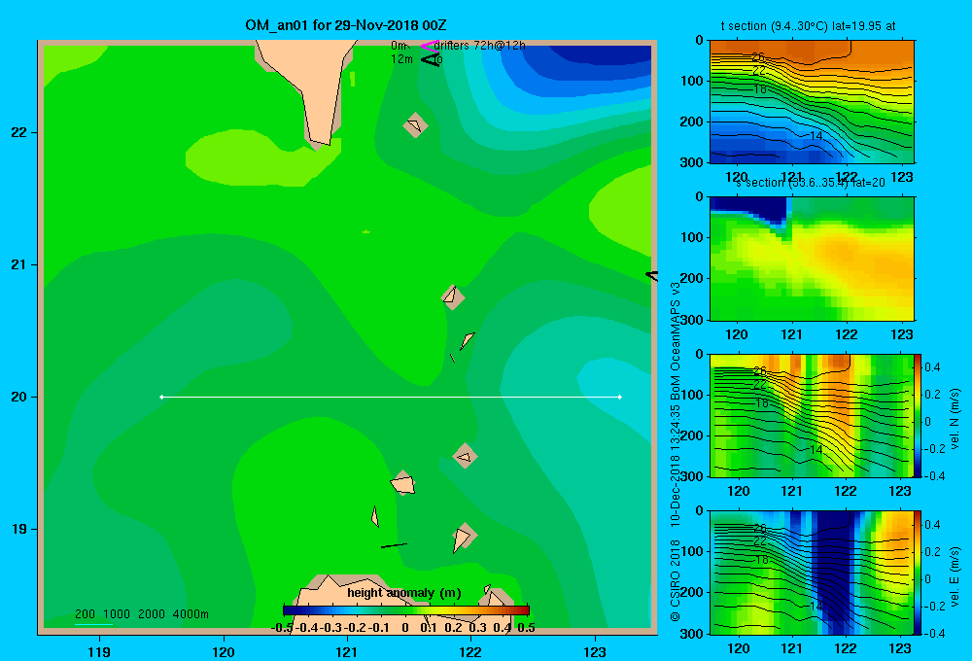The image size is (972, 661).
Task: Click the "1000" bathymetry legend value
Action: (x=117, y=614)
